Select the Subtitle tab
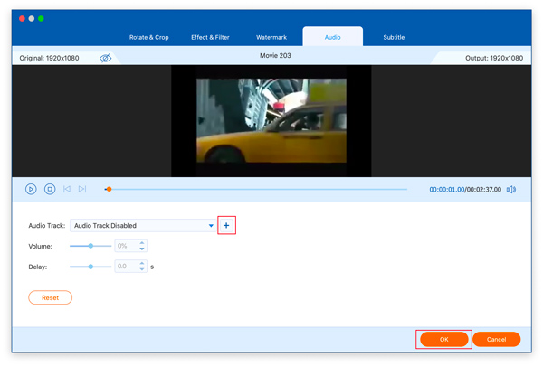This screenshot has width=543, height=366. pos(394,38)
